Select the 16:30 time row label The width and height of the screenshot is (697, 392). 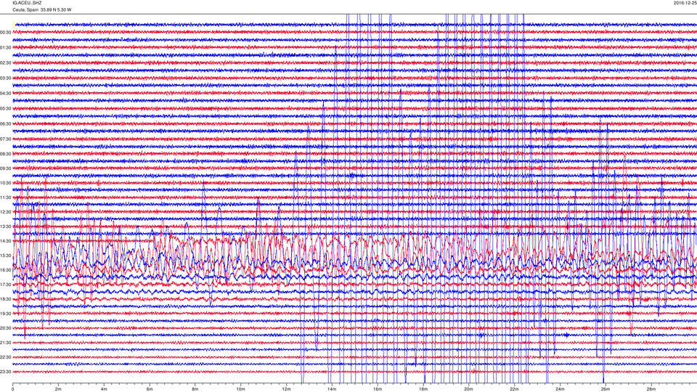(x=6, y=270)
